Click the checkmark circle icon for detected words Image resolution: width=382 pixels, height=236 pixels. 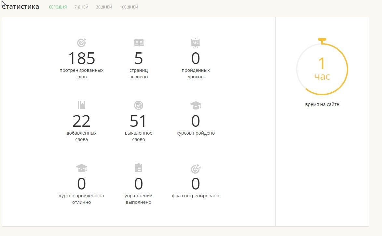(x=139, y=105)
